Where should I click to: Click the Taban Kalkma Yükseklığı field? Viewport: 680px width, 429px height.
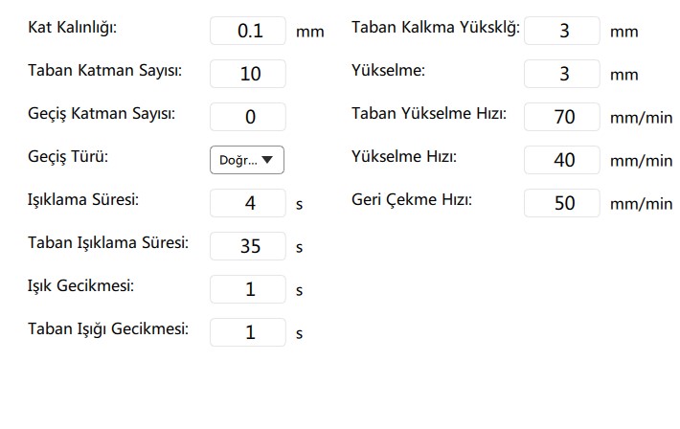562,31
